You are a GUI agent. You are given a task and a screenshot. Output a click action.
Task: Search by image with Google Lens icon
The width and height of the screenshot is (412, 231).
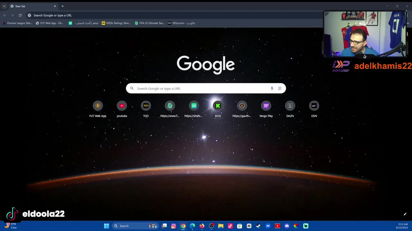pos(280,89)
